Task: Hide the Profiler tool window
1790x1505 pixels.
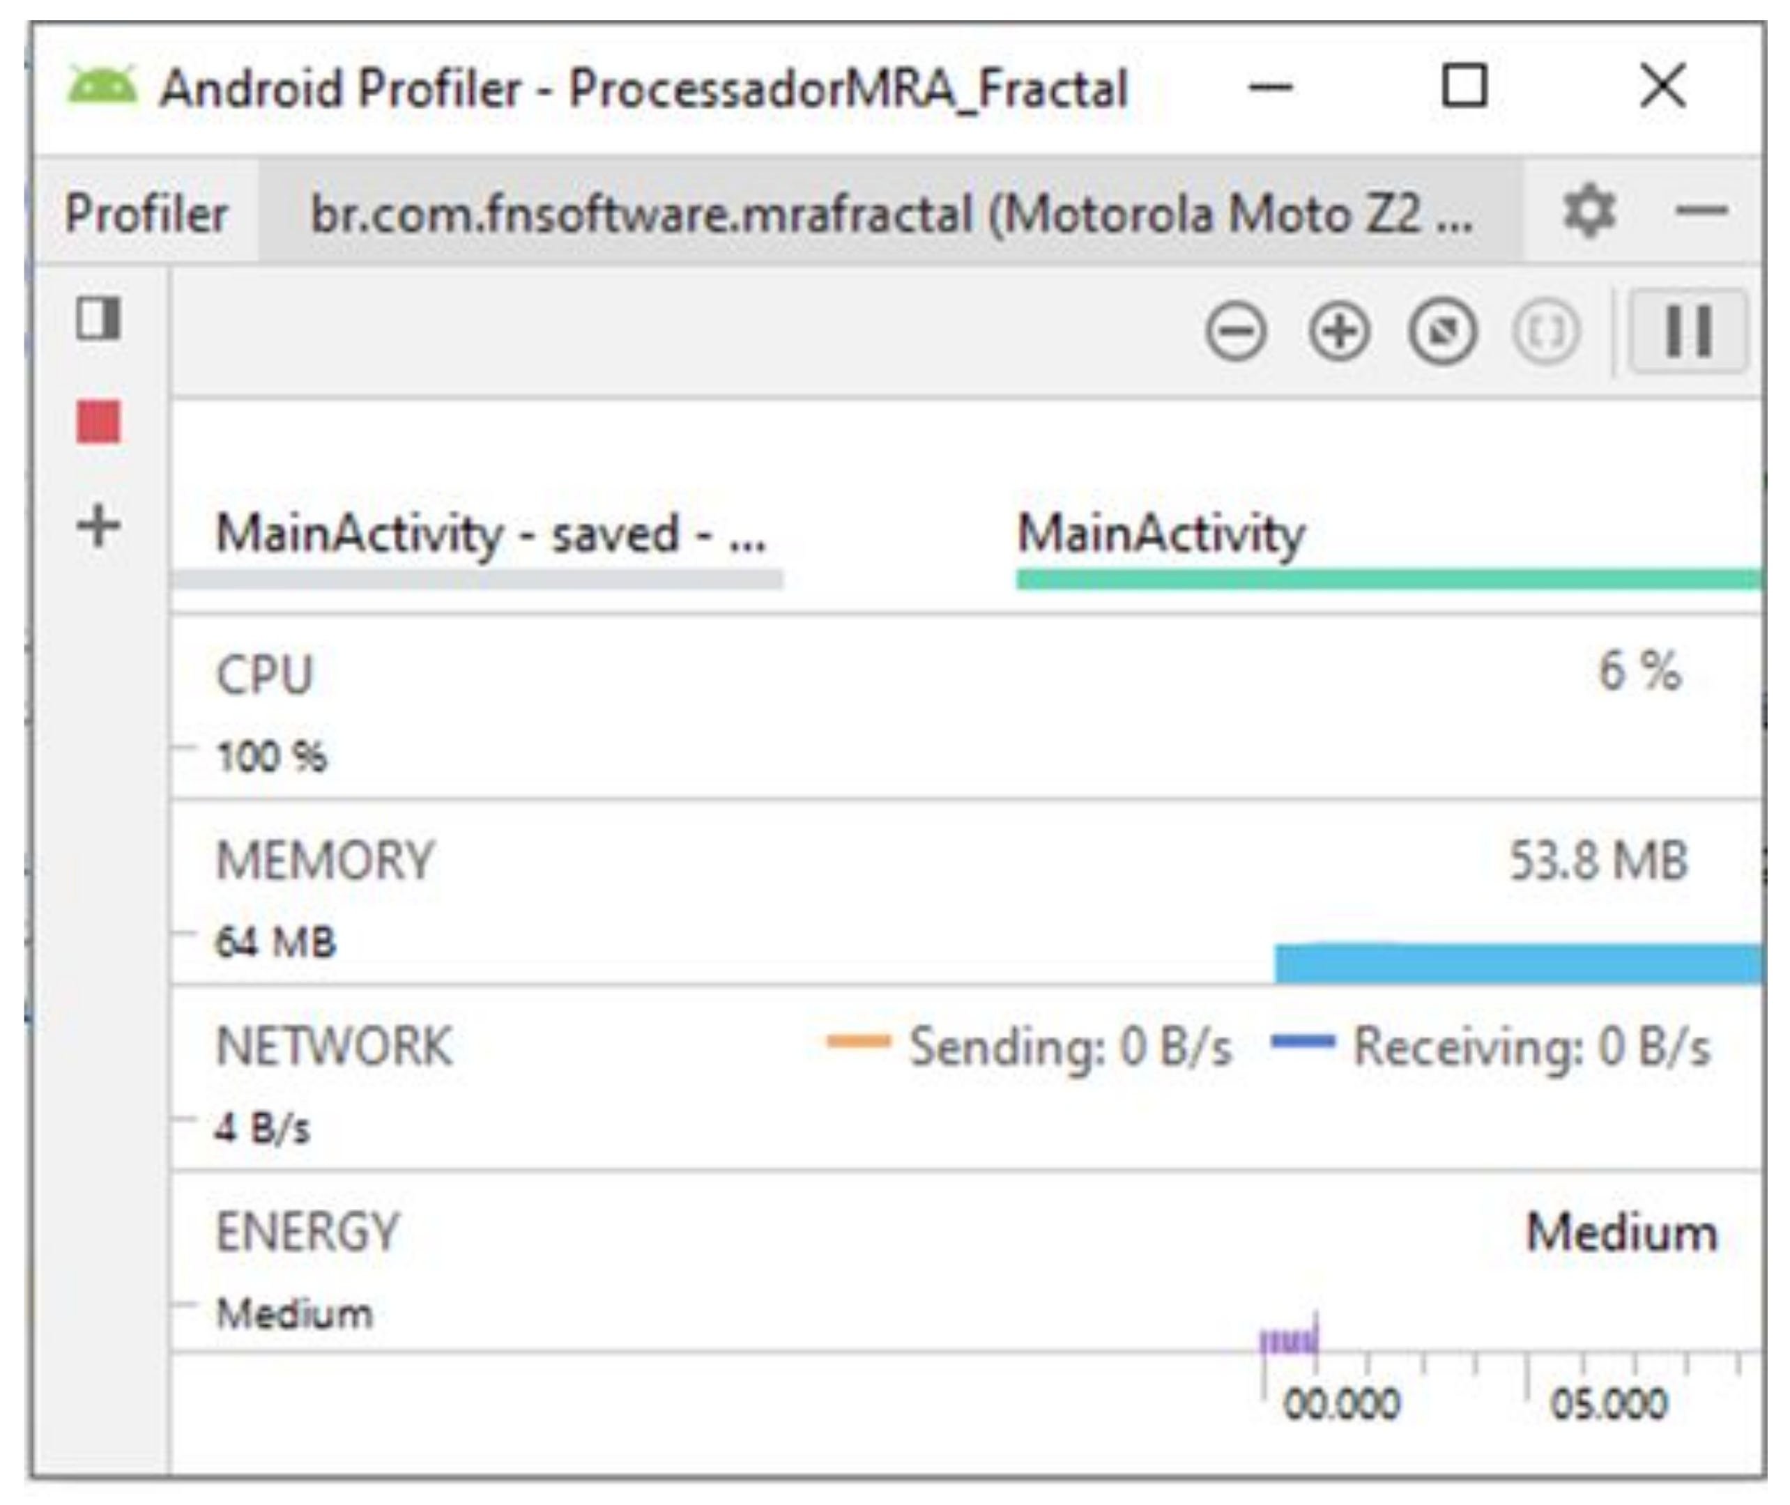Action: [1701, 212]
